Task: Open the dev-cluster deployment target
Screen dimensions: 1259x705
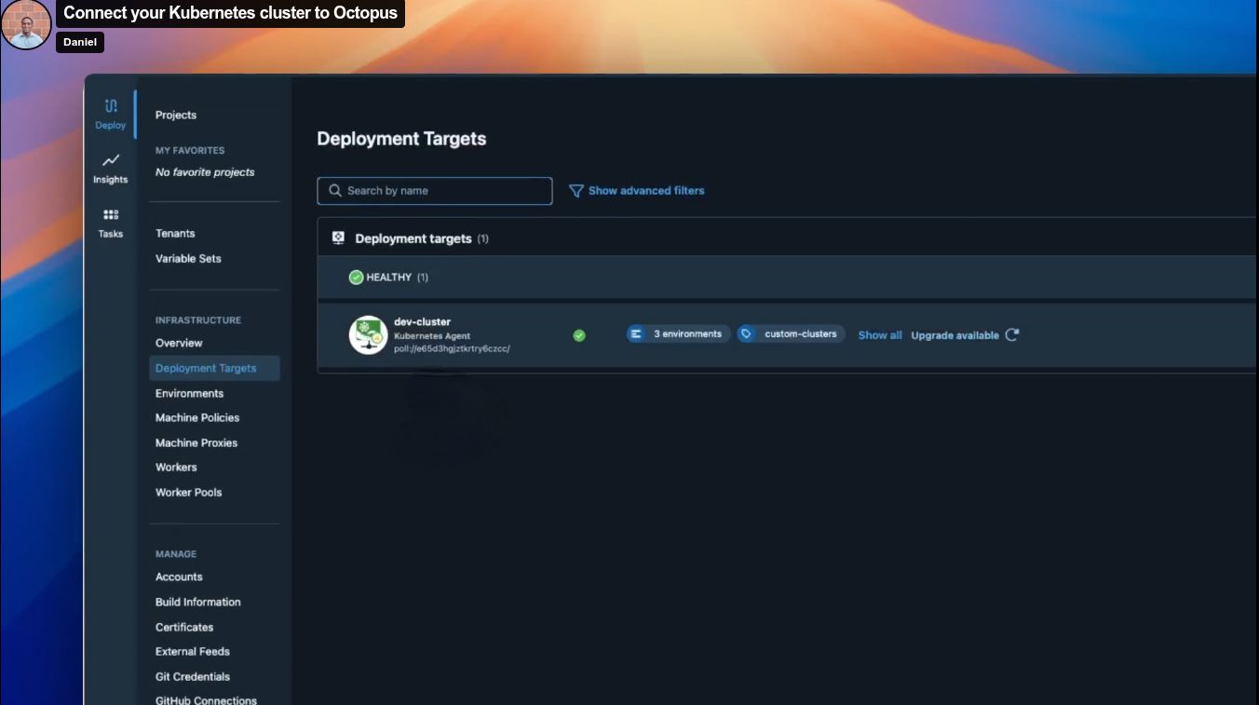Action: click(x=422, y=322)
